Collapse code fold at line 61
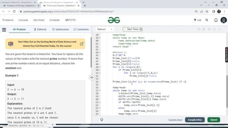This screenshot has height=128, width=228. tap(100, 102)
